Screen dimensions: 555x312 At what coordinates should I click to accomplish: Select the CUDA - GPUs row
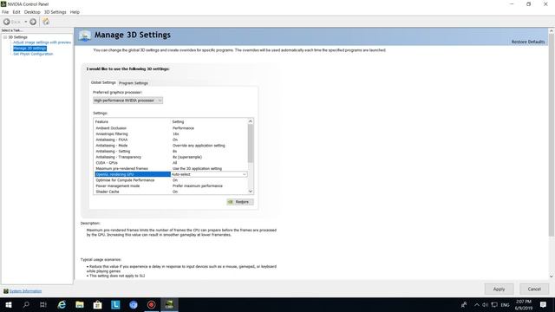(x=171, y=163)
